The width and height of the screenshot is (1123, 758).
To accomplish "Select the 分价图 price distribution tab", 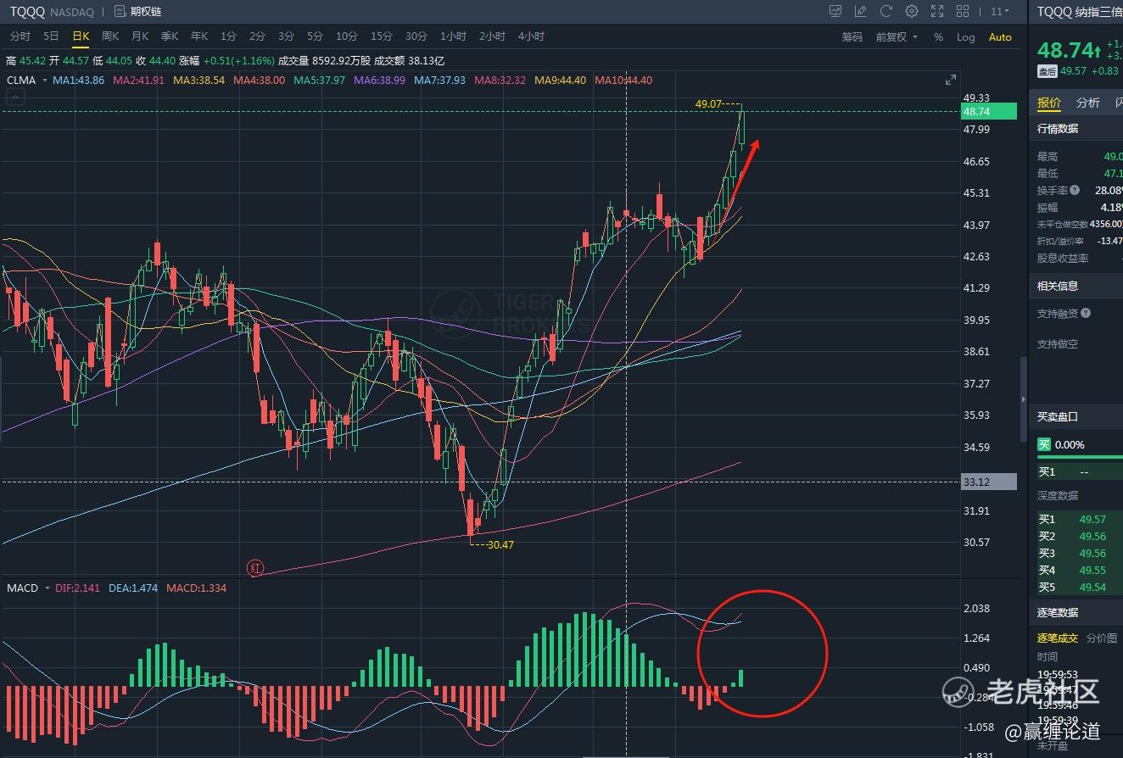I will [1102, 638].
